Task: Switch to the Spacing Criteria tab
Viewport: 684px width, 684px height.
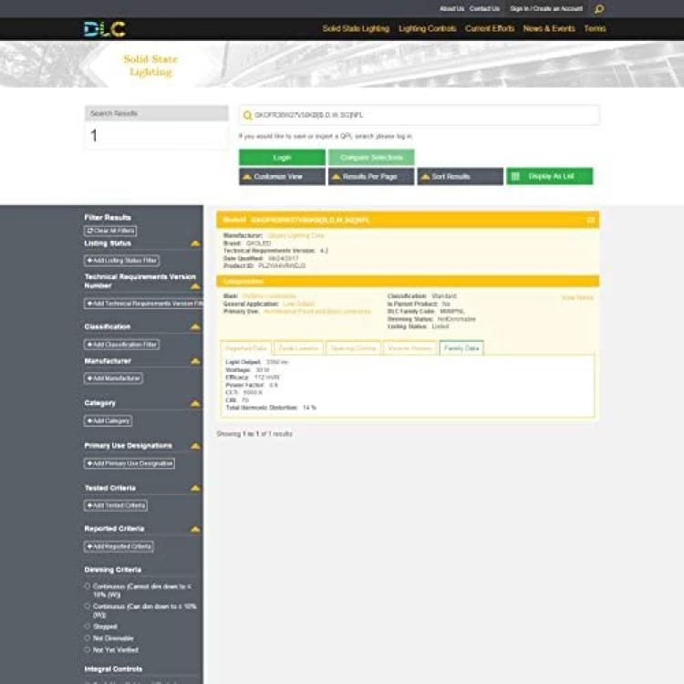Action: pos(353,348)
